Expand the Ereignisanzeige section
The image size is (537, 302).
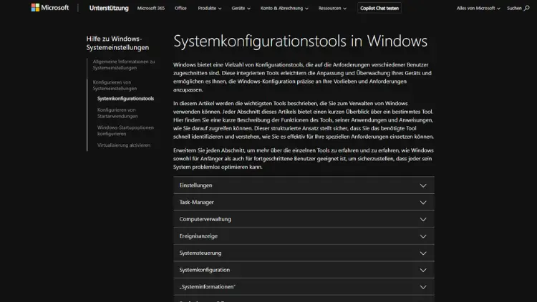pyautogui.click(x=304, y=236)
